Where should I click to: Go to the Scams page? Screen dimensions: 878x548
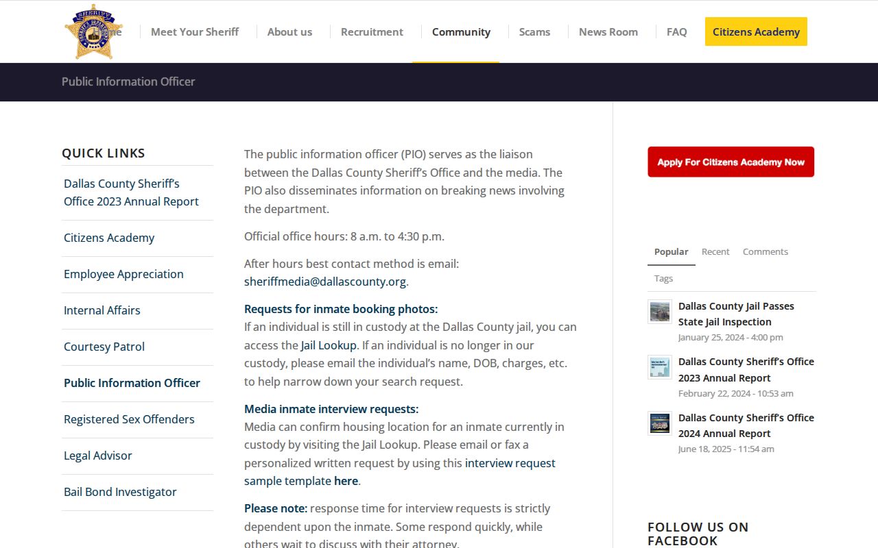tap(534, 32)
